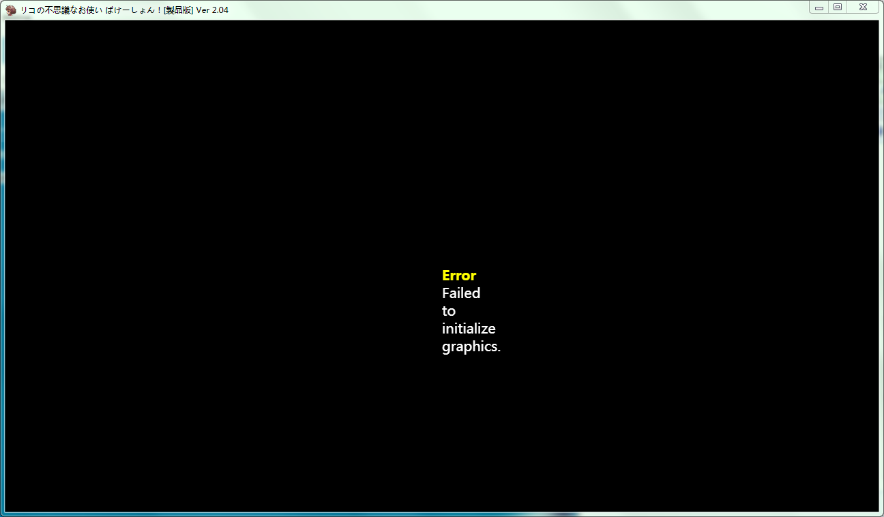Click the left border of the game window
Screen dimensions: 884x517
click(x=2, y=273)
